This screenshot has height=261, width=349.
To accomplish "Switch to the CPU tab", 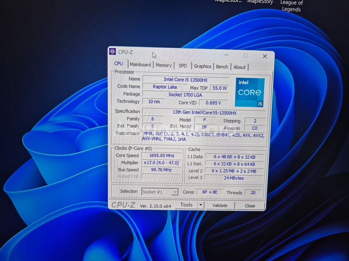I will click(x=119, y=64).
